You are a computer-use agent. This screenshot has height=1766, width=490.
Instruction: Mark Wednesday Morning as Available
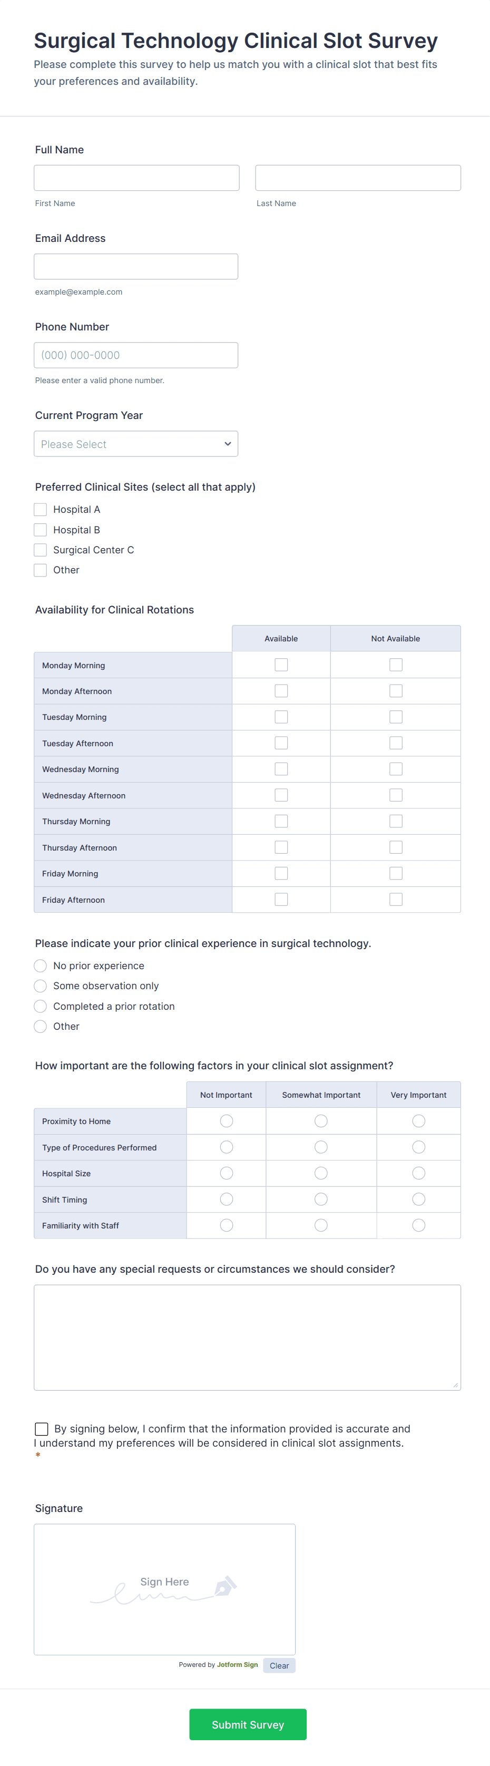pyautogui.click(x=281, y=769)
